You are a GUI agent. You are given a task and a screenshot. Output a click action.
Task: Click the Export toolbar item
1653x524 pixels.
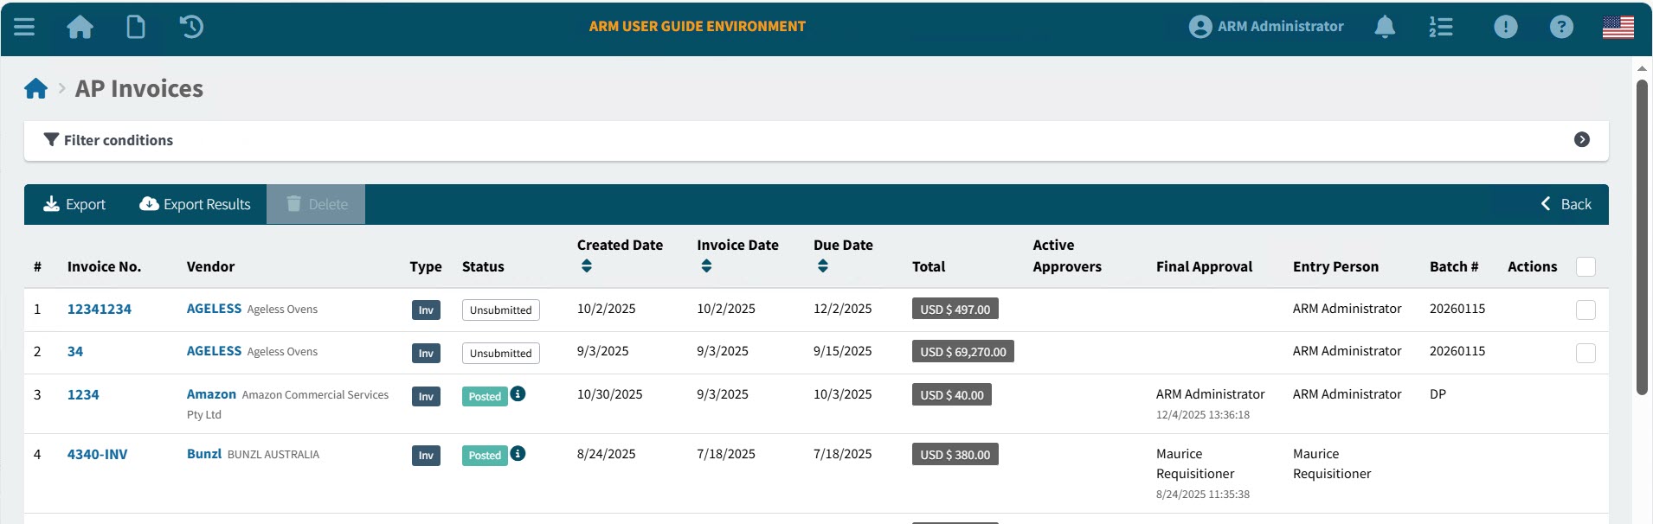[74, 204]
